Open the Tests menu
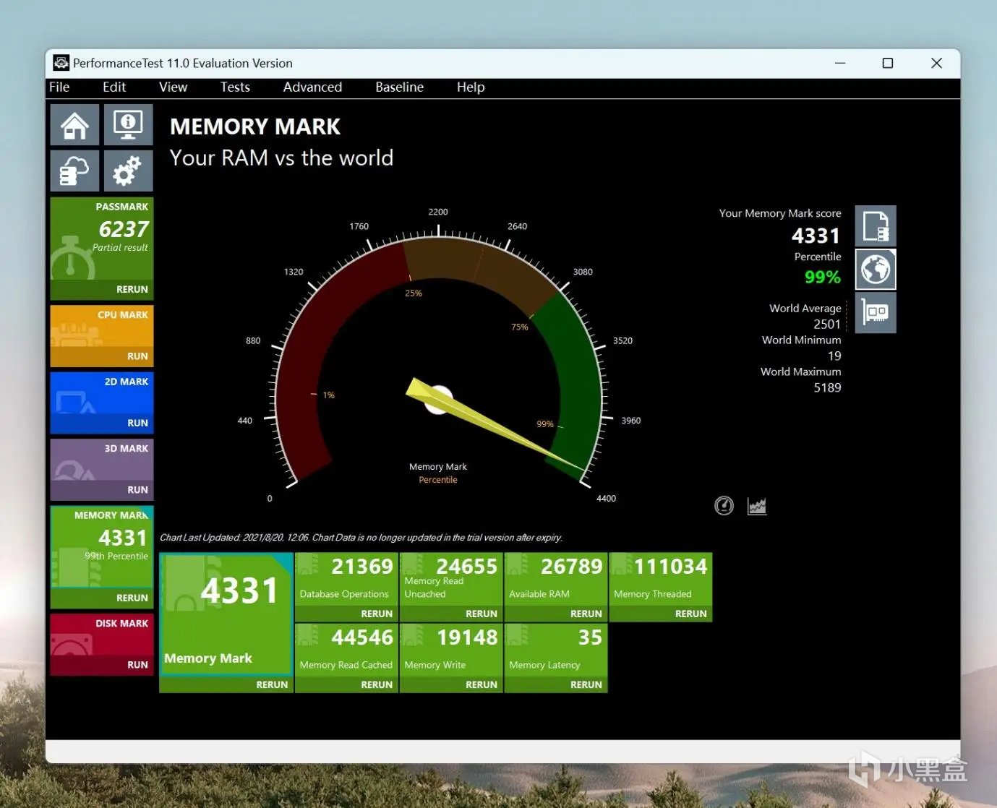Viewport: 997px width, 808px height. tap(235, 87)
